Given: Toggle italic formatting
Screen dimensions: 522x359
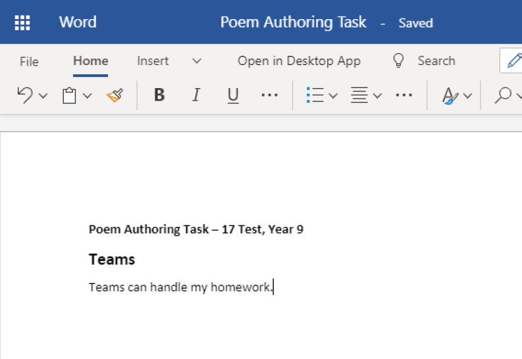Looking at the screenshot, I should (x=196, y=95).
